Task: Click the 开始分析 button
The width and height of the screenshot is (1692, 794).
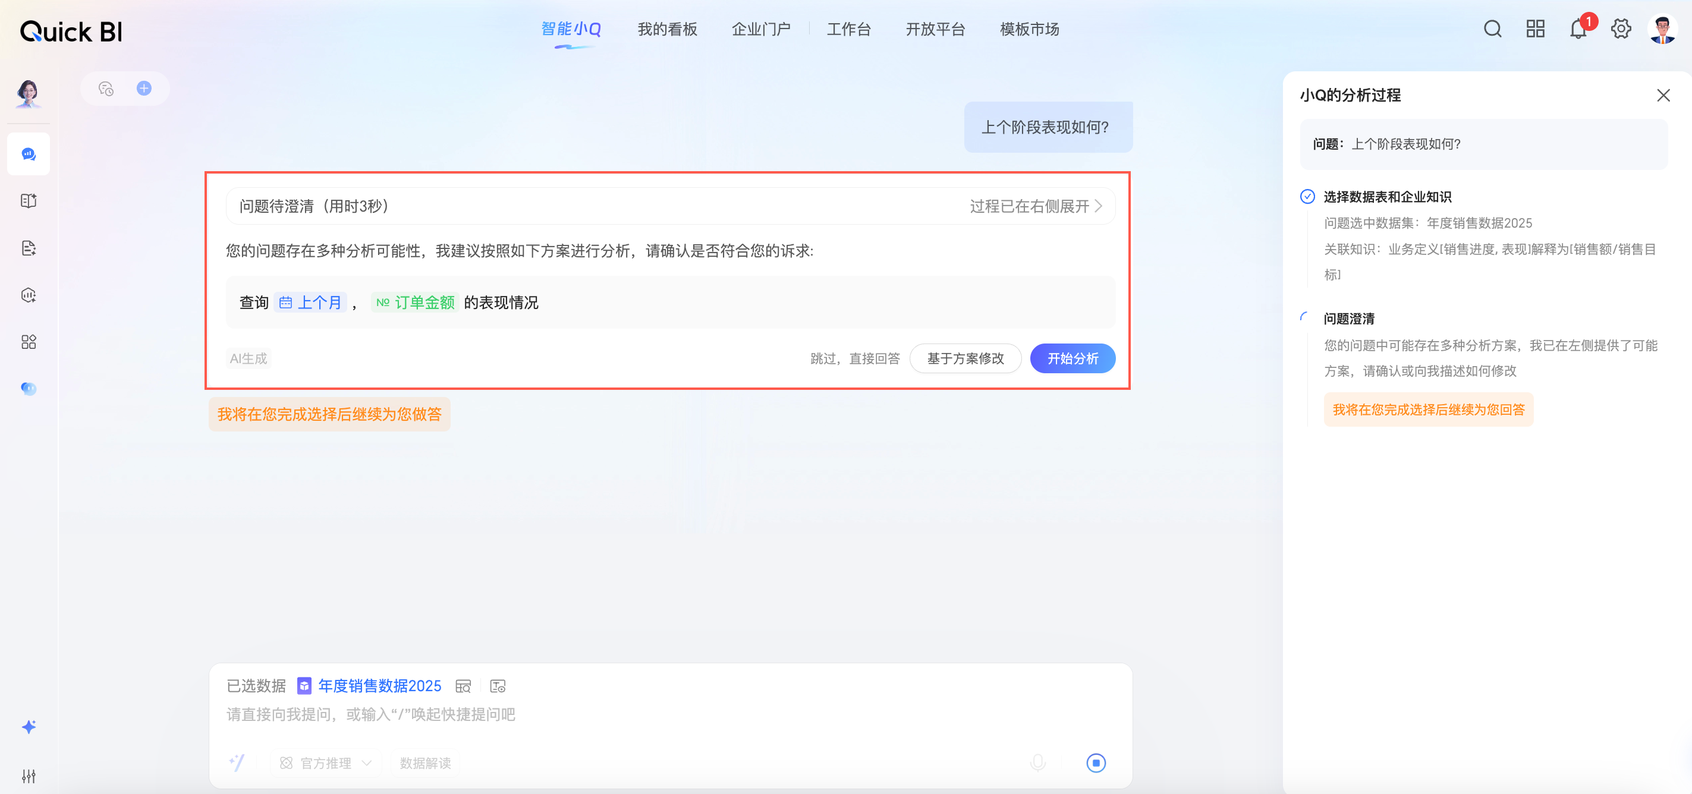Action: click(1072, 358)
